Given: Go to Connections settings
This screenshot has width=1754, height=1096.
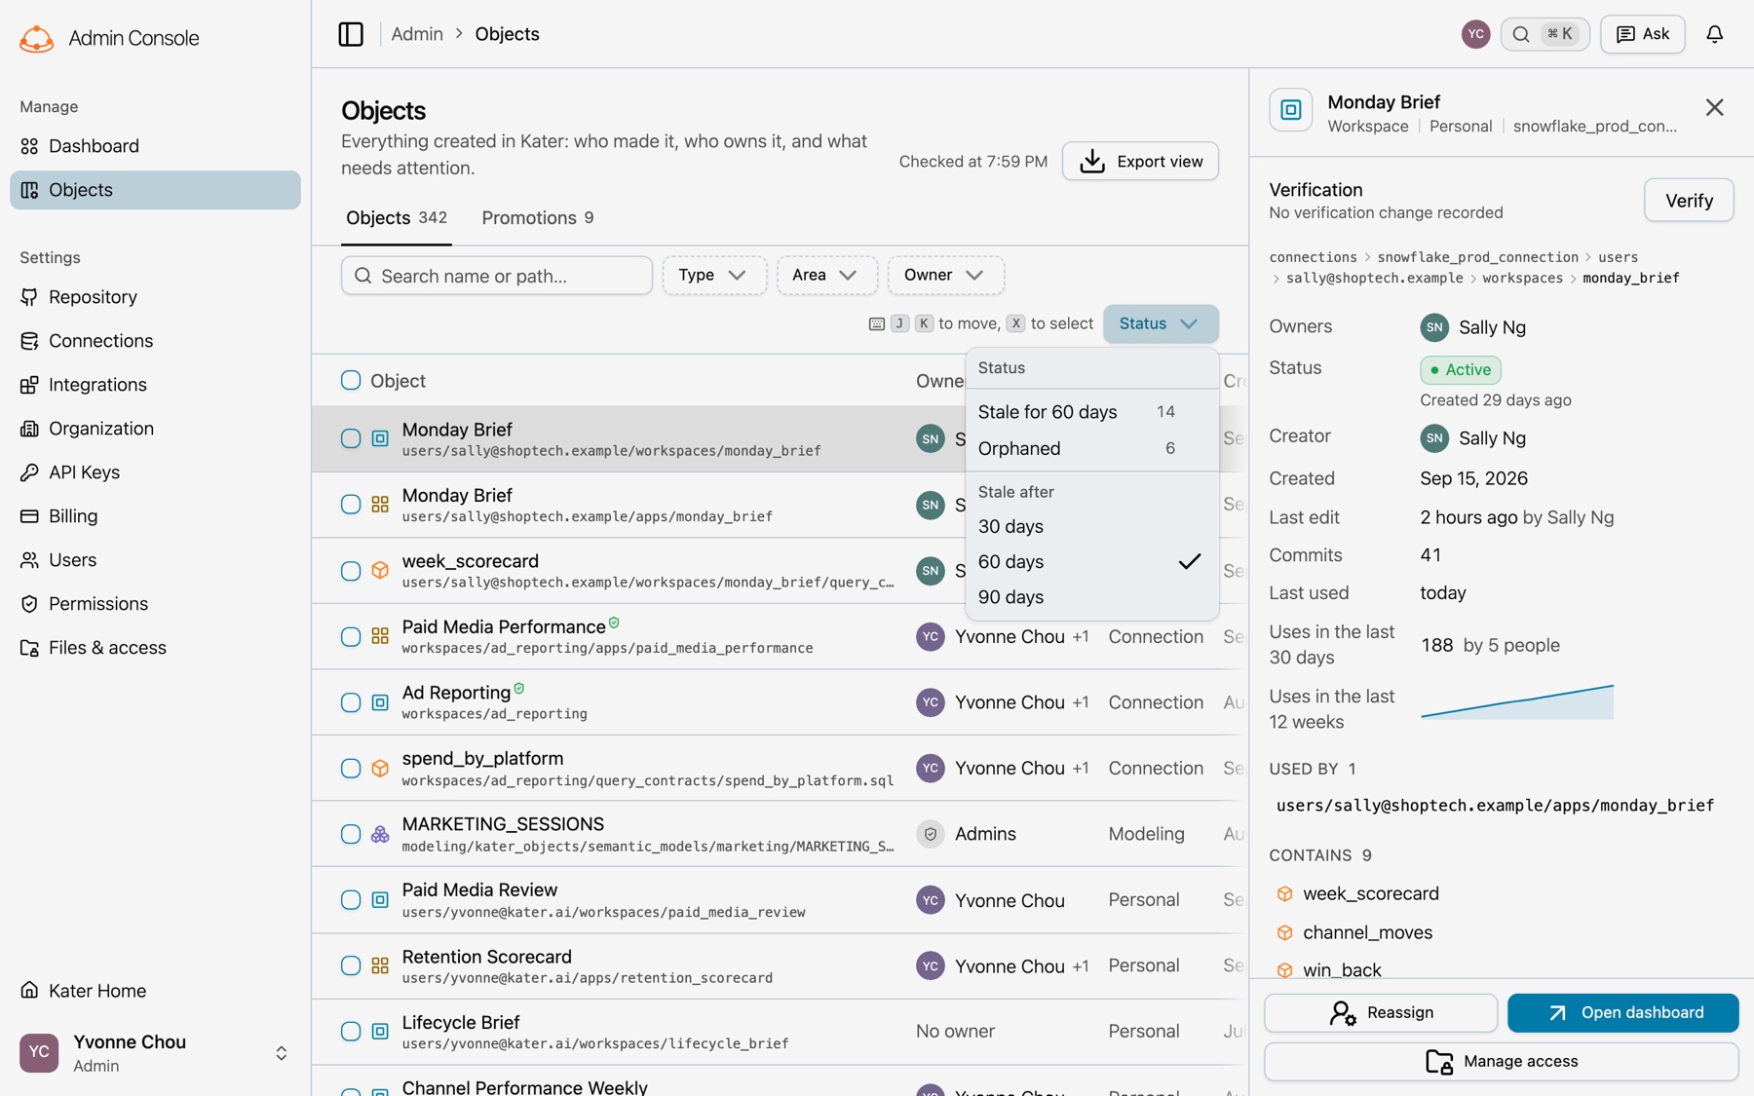Looking at the screenshot, I should pyautogui.click(x=155, y=341).
